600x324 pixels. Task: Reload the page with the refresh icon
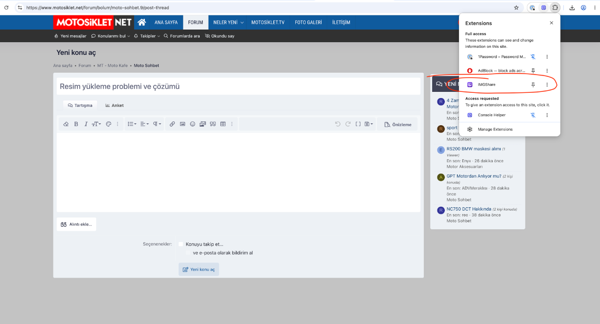point(7,8)
